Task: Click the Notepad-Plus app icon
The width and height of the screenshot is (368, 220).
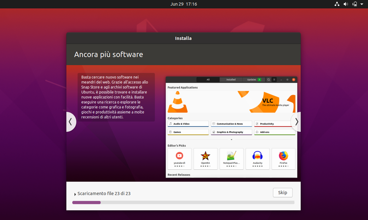Action: tap(231, 156)
